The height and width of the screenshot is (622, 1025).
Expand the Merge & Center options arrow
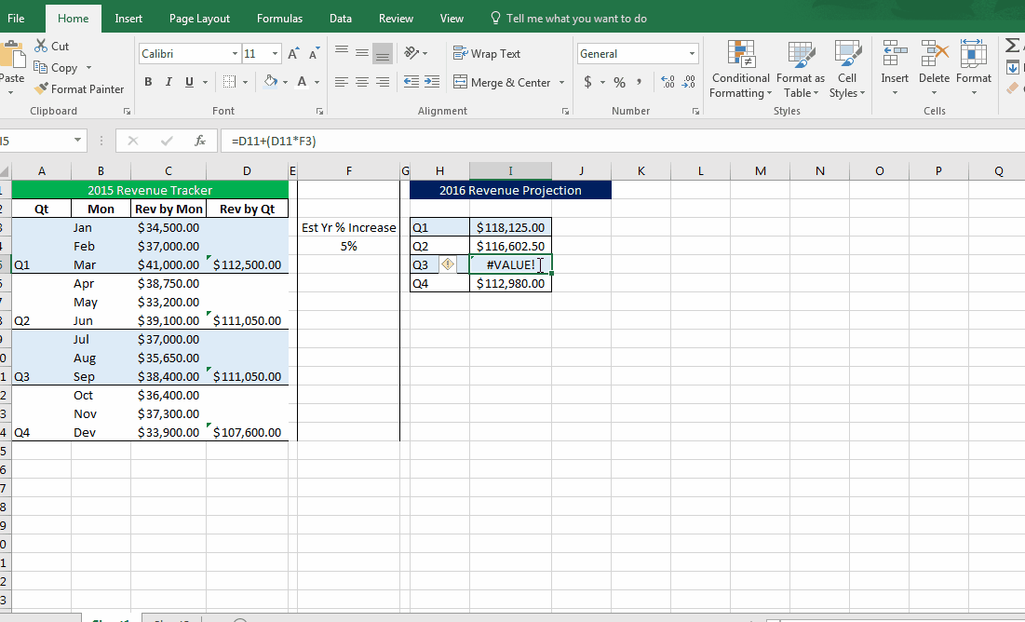pos(561,83)
